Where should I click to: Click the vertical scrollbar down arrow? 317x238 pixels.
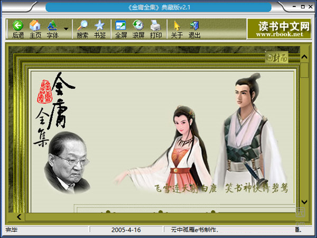coord(304,202)
